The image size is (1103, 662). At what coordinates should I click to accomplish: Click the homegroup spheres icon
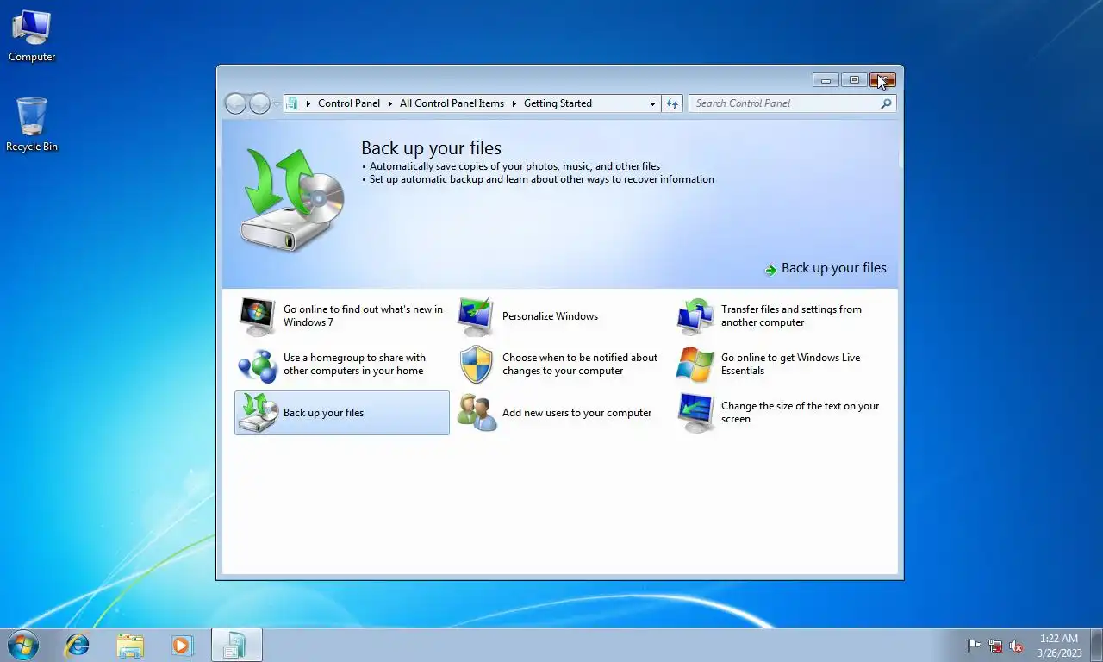pyautogui.click(x=257, y=365)
